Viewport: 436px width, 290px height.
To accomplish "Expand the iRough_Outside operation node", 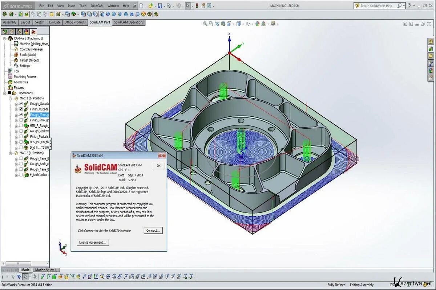I will (x=16, y=104).
